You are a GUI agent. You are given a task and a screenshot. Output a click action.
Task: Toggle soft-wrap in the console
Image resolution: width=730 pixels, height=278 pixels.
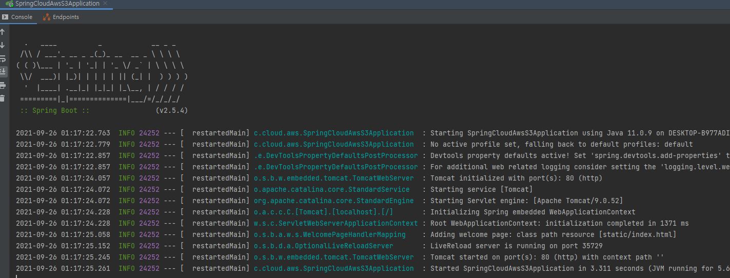point(3,58)
